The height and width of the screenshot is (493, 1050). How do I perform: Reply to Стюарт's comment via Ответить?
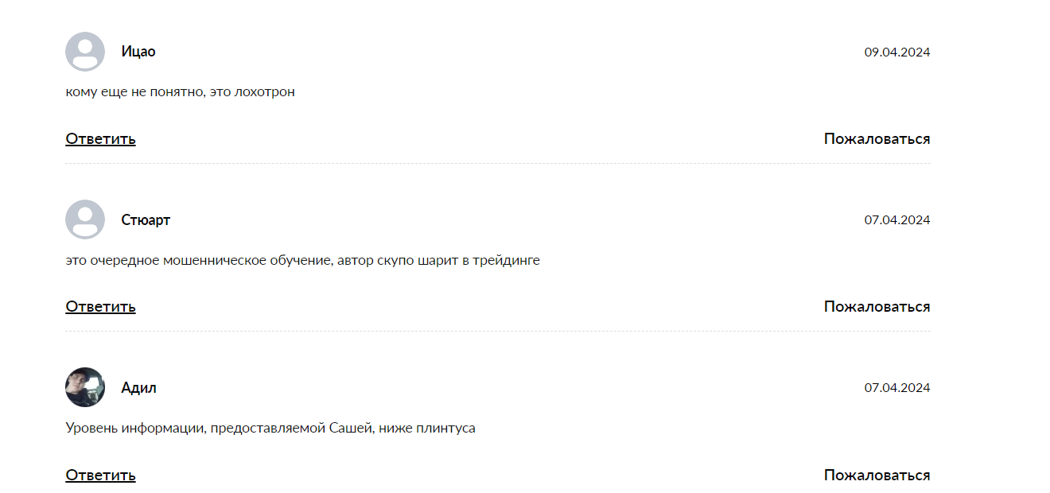[100, 307]
